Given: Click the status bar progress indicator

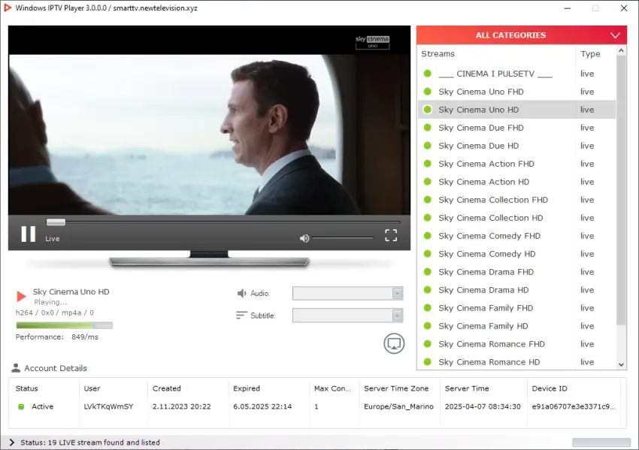Looking at the screenshot, I should tap(601, 442).
